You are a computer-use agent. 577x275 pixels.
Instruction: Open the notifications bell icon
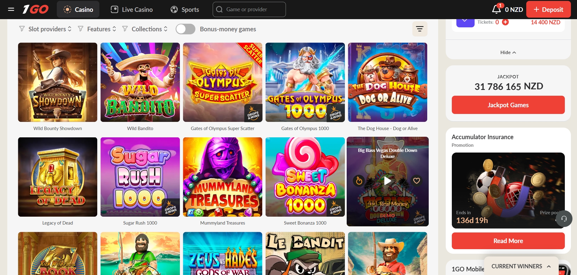click(496, 9)
